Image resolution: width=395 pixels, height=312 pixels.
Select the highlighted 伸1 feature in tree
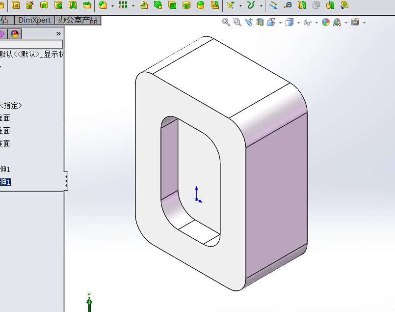(x=5, y=182)
